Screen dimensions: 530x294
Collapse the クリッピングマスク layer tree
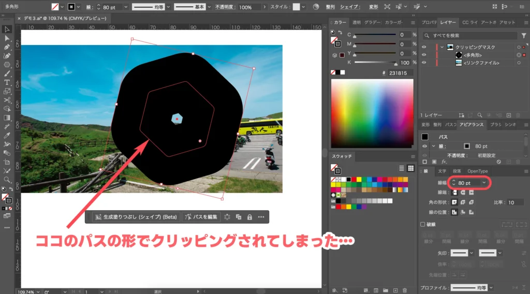tap(442, 47)
